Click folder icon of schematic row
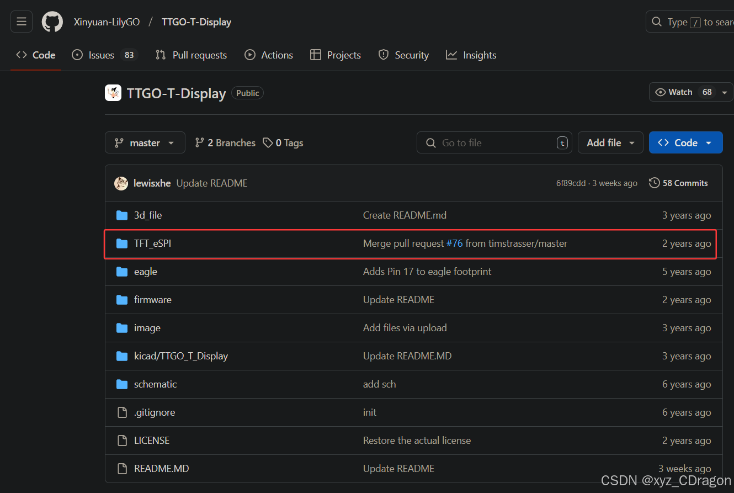The height and width of the screenshot is (493, 734). pos(122,384)
